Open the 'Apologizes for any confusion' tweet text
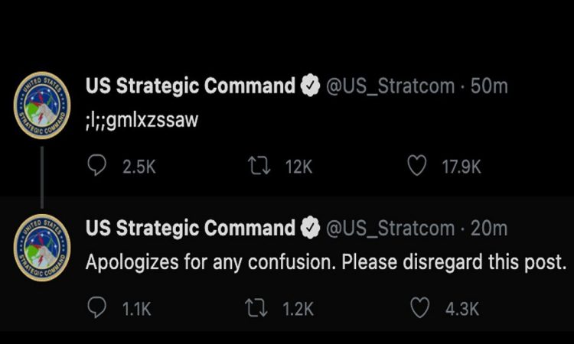This screenshot has width=574, height=344. click(x=326, y=262)
